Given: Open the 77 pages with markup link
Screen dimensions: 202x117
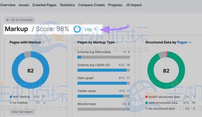Looking at the screenshot, I should 44,97.
